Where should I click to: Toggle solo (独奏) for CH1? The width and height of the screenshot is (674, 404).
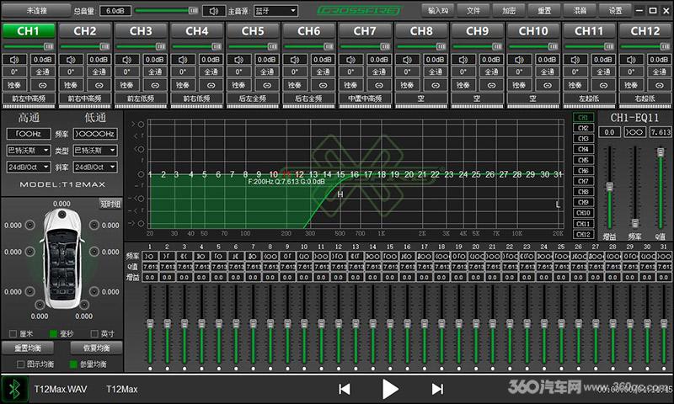tap(14, 85)
